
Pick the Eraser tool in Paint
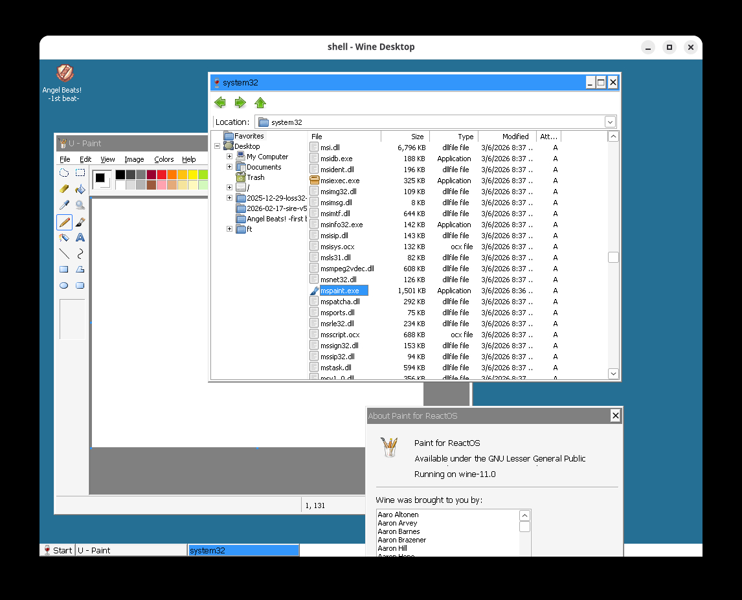click(x=64, y=189)
